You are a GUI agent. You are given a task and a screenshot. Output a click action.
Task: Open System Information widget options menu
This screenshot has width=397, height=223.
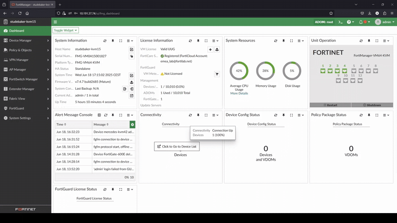pyautogui.click(x=130, y=41)
